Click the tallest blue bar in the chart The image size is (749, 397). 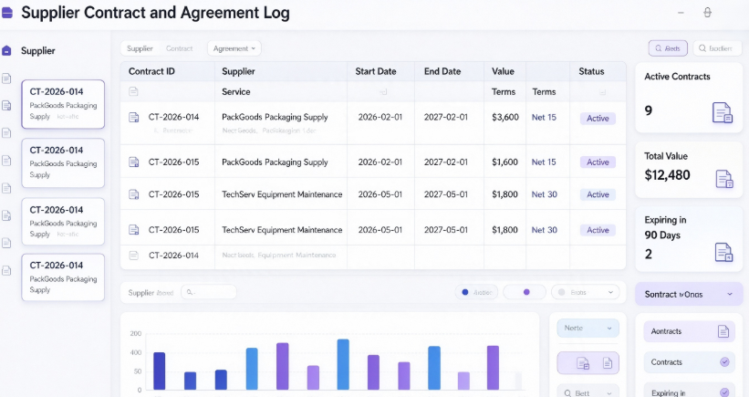click(343, 364)
